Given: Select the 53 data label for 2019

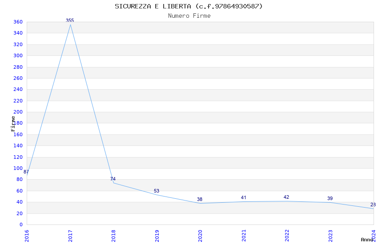Looking at the screenshot, I should (157, 191).
